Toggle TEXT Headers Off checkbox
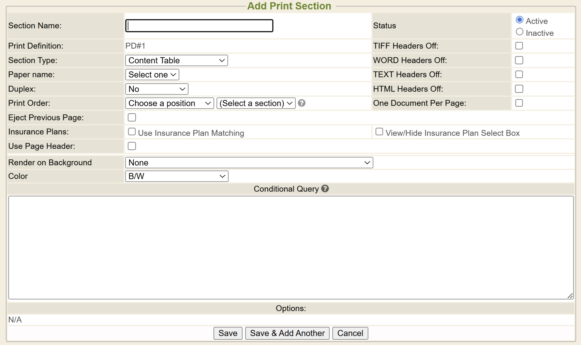This screenshot has width=581, height=345. (x=519, y=74)
